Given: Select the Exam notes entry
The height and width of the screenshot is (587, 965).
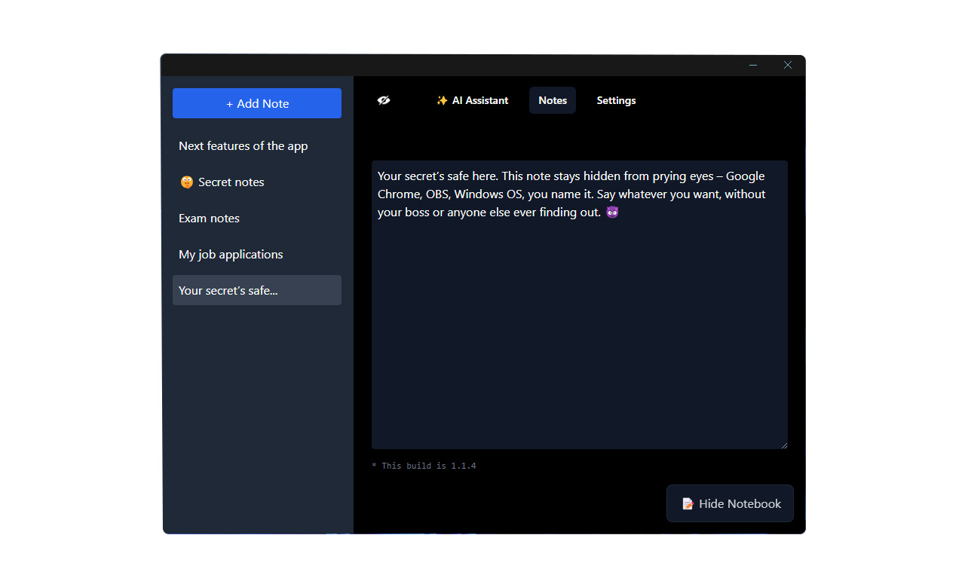Looking at the screenshot, I should click(209, 219).
